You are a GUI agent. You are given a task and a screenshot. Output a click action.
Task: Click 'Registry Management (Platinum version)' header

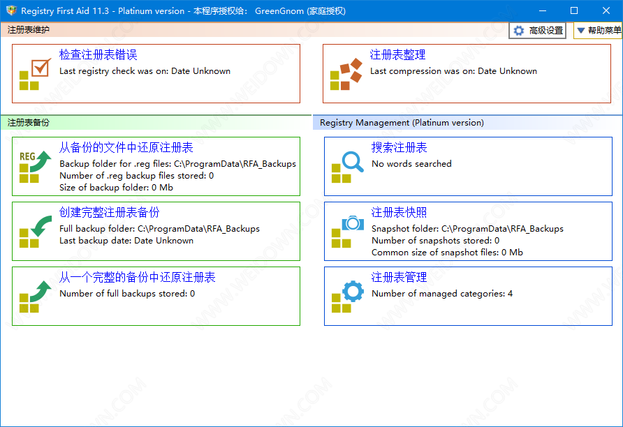[x=402, y=123]
